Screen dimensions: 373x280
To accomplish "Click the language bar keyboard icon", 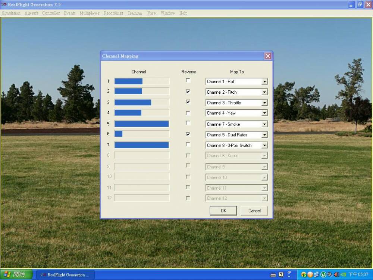I will [273, 275].
